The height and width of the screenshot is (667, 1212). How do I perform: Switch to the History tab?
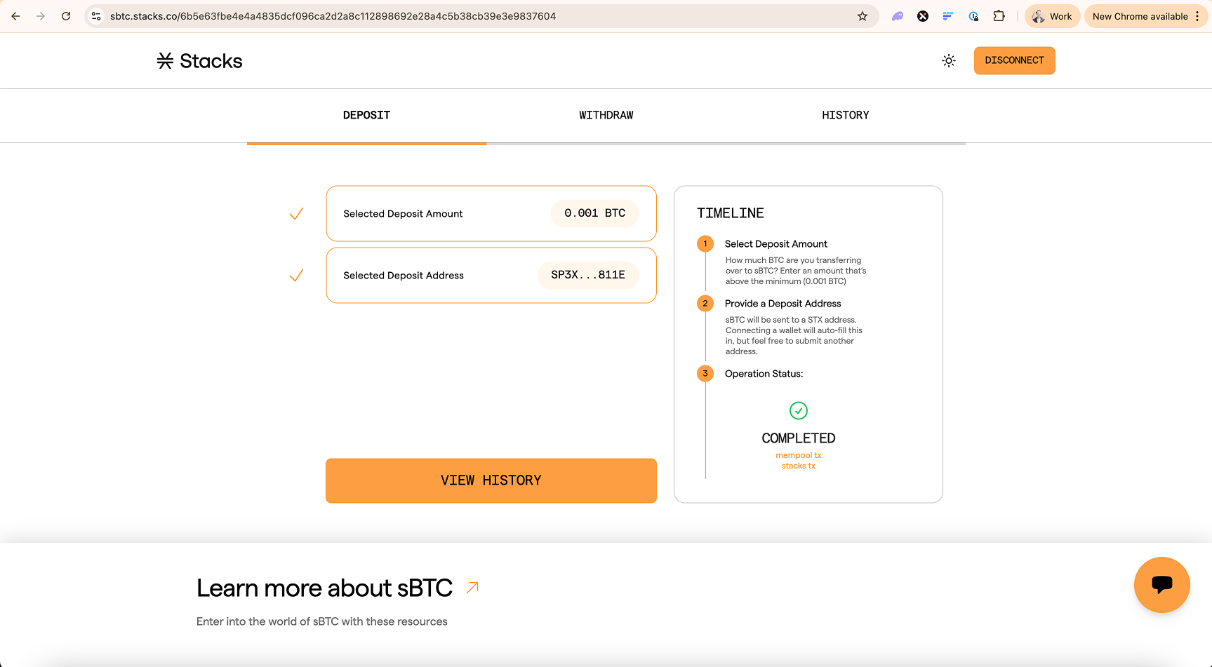click(845, 115)
